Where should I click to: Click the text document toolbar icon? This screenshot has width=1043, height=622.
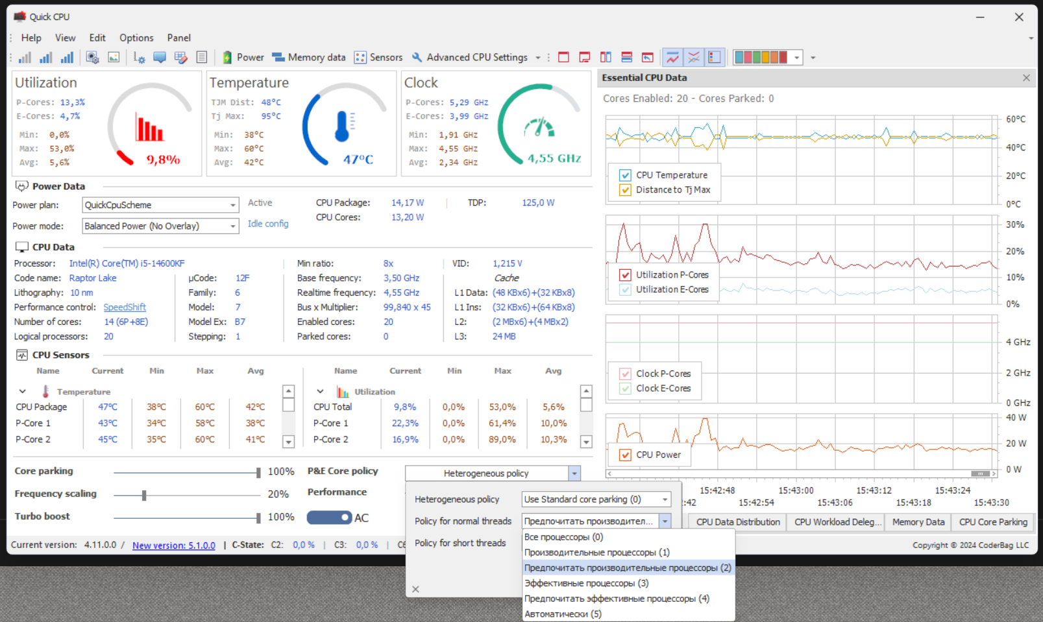pos(202,58)
